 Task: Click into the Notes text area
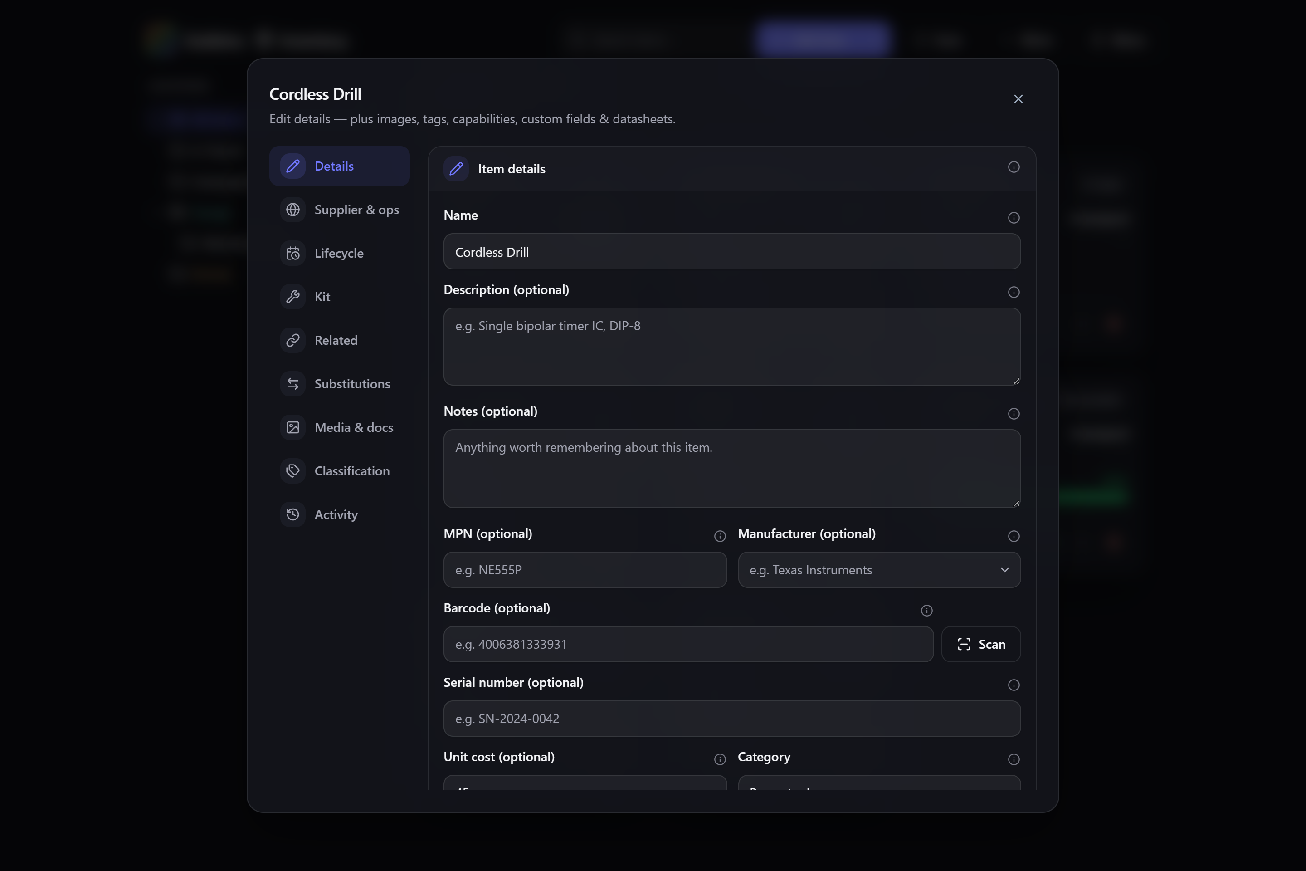[x=732, y=468]
